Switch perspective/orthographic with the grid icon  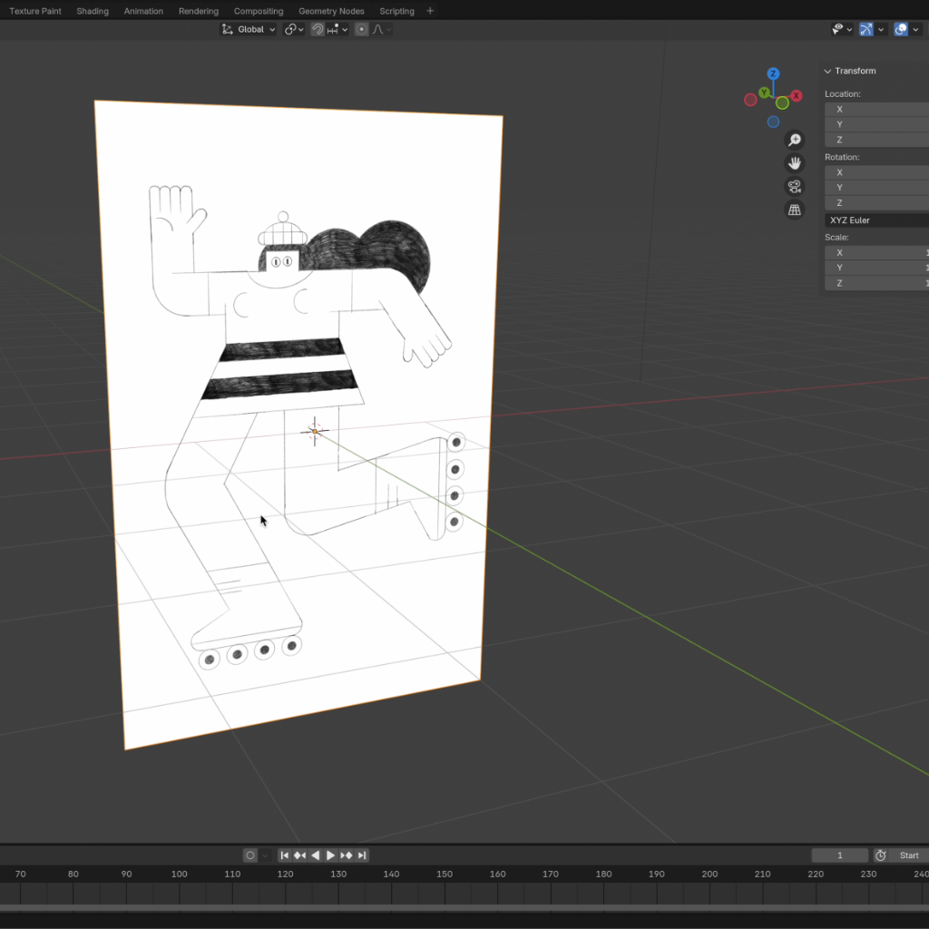point(795,210)
